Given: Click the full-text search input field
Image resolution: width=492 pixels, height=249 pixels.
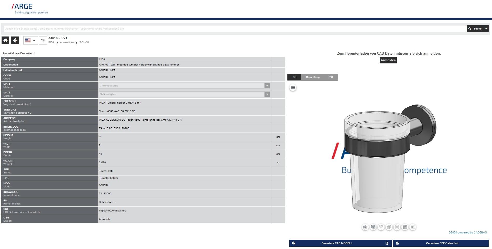Looking at the screenshot, I should tap(234, 29).
